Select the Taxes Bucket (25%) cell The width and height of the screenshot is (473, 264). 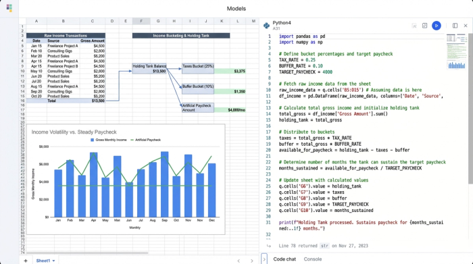[198, 68]
